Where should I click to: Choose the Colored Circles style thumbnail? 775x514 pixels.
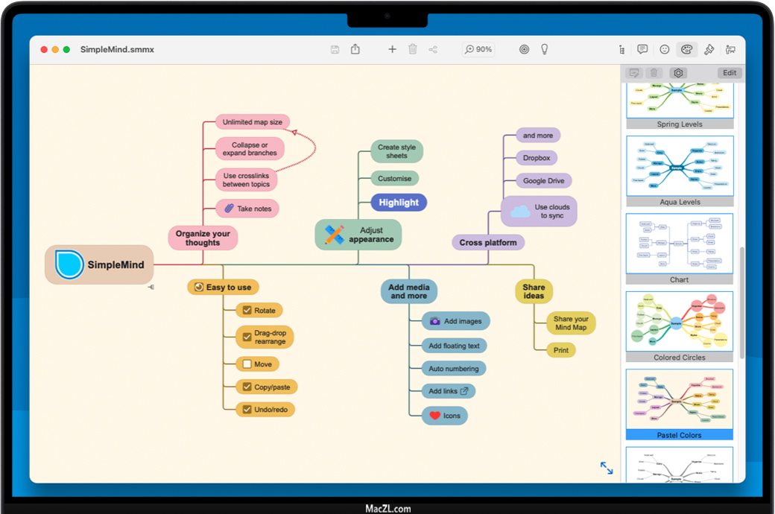680,321
